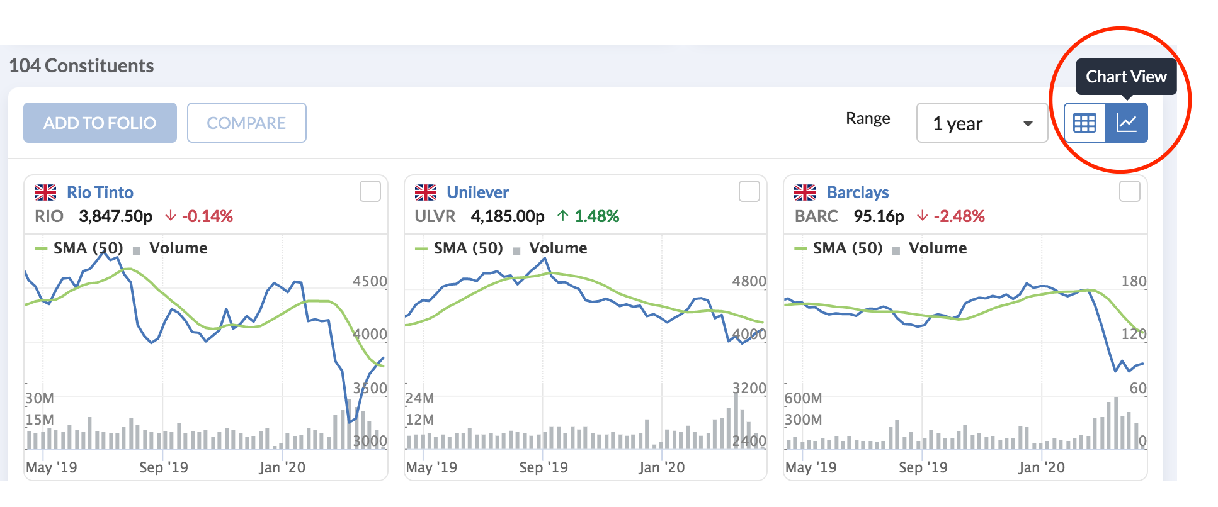Click the UK flag beside Unilever
The width and height of the screenshot is (1218, 507).
coord(426,192)
